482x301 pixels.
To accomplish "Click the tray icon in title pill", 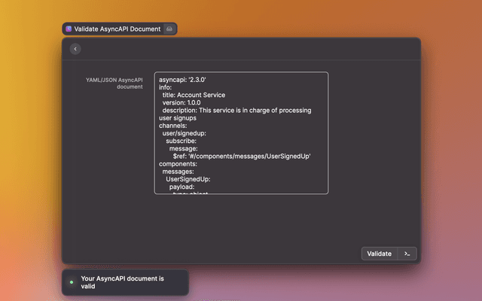I will (169, 29).
